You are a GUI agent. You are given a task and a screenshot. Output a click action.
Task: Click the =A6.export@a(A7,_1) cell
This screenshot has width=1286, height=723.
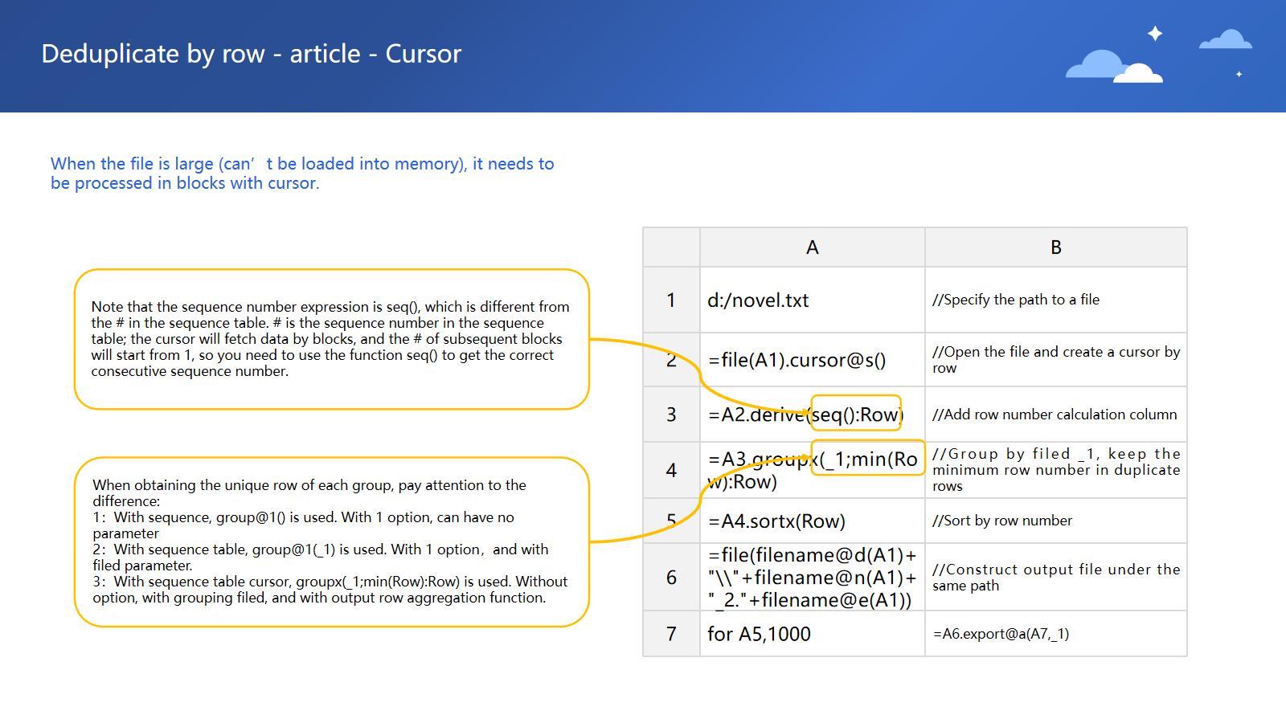(1001, 634)
